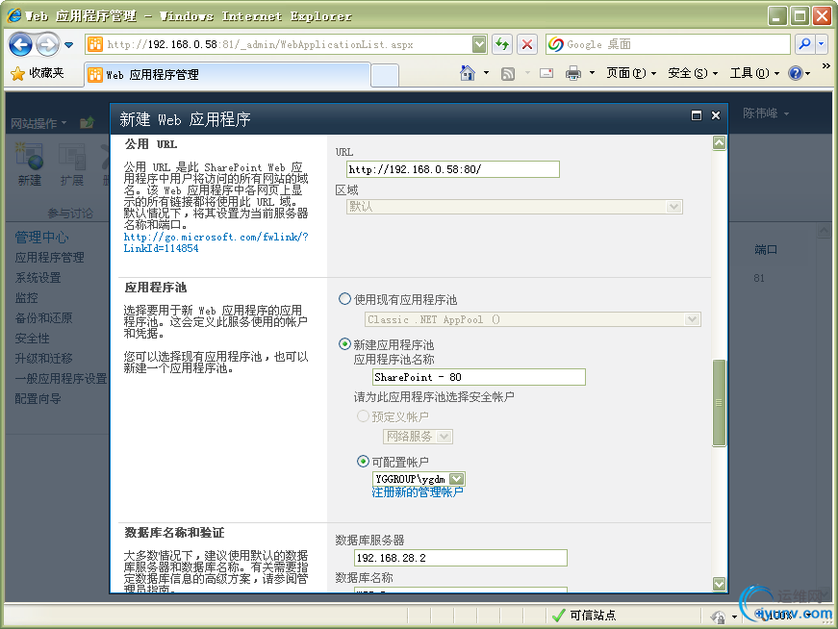Go to Home page icon
The image size is (838, 629).
(x=468, y=73)
